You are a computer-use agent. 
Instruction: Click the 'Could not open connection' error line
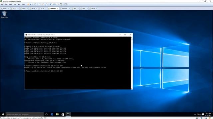pyautogui.click(x=65, y=67)
